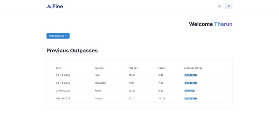Select the date 27-09-2022 cell
Viewport: 279px width, 139px height.
(x=63, y=90)
